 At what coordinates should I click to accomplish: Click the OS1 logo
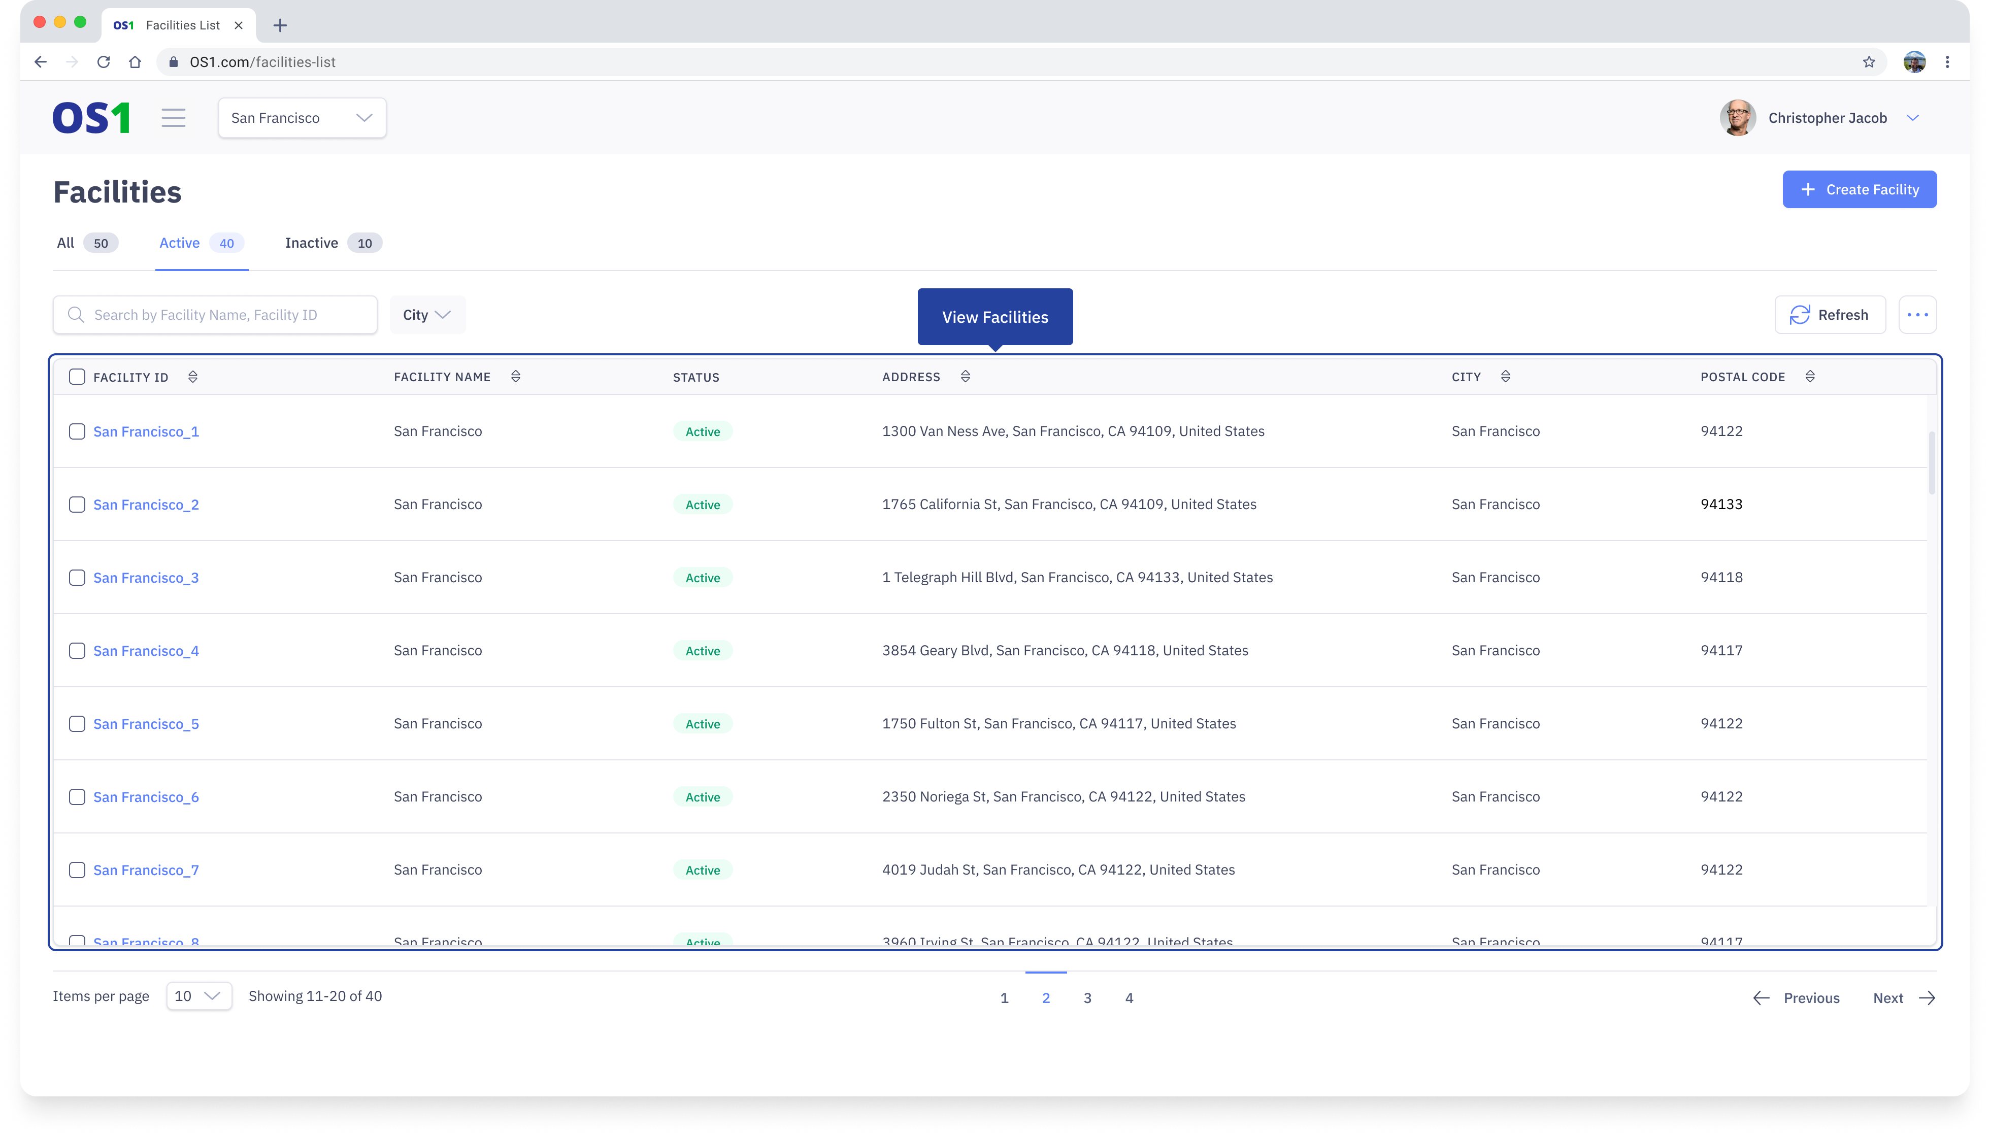[91, 118]
